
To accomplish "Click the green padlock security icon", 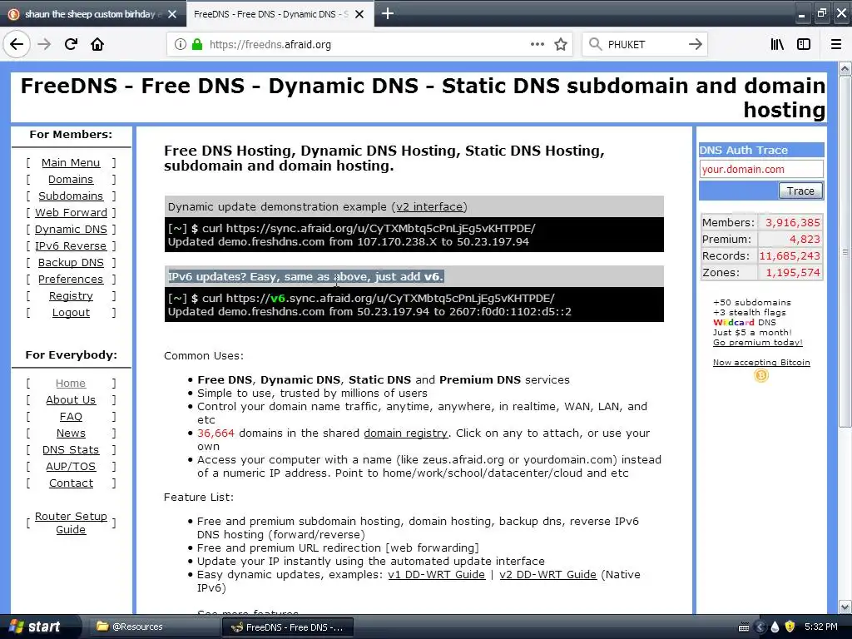I will point(197,45).
